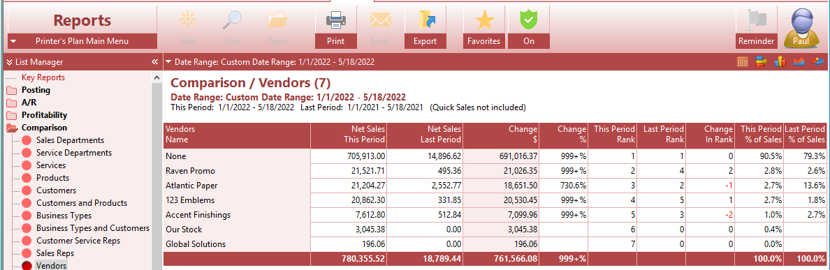The image size is (830, 270).
Task: Export the report with the Export icon
Action: [425, 27]
